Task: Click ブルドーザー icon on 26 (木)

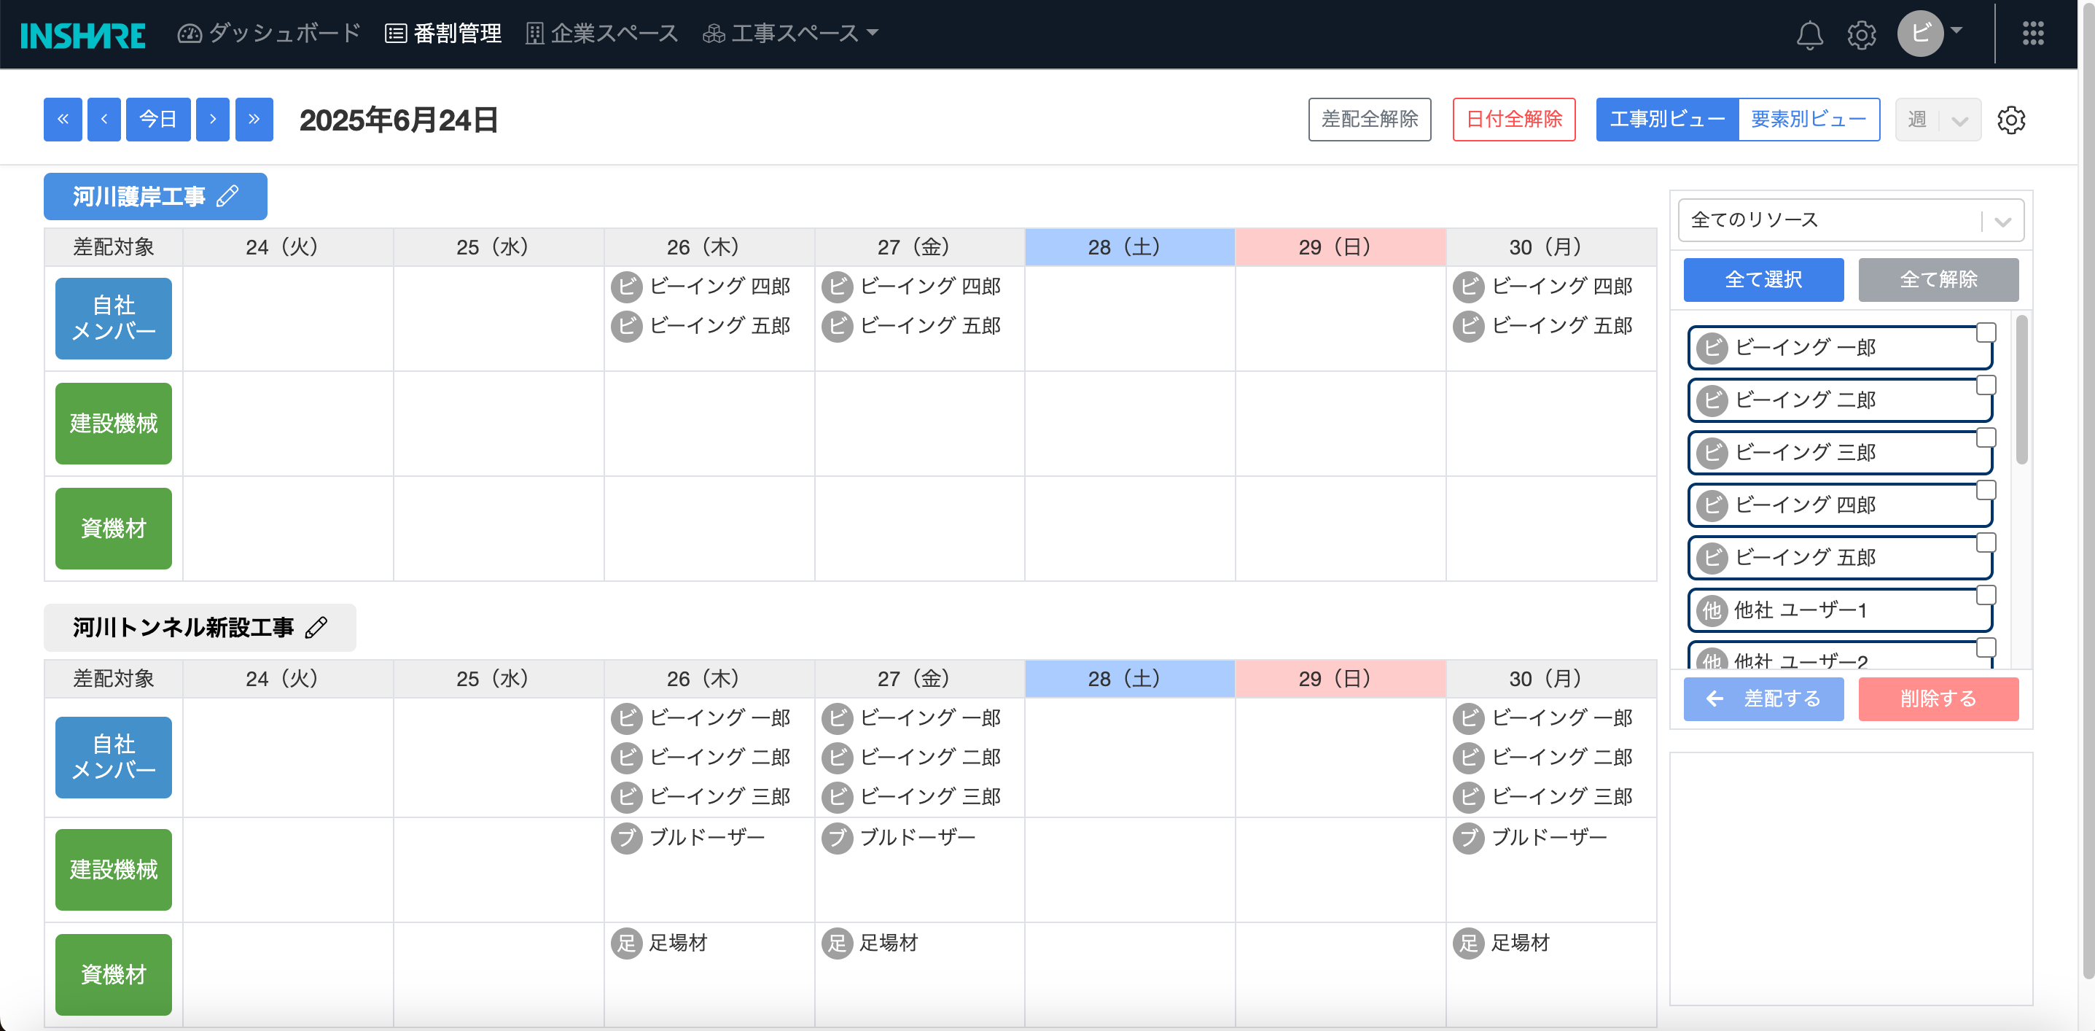Action: coord(627,839)
